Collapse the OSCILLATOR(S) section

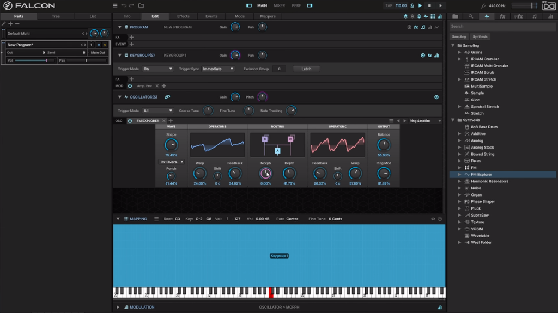(x=119, y=97)
